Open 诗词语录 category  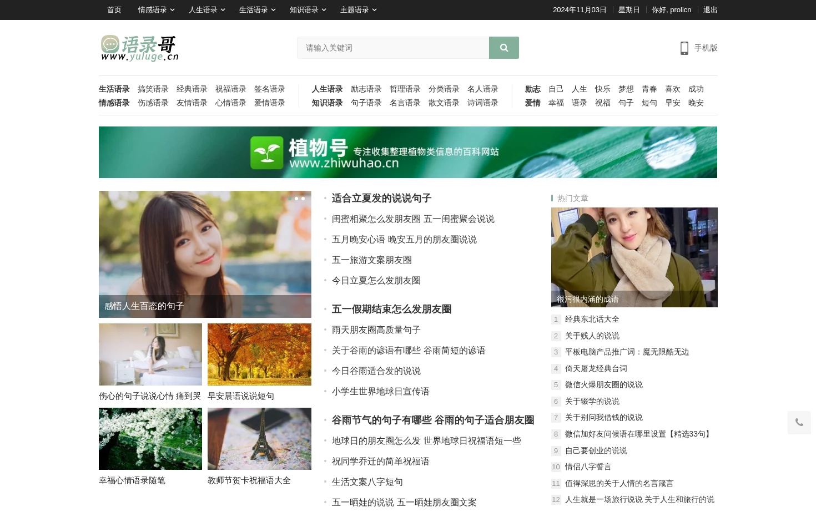pos(483,103)
